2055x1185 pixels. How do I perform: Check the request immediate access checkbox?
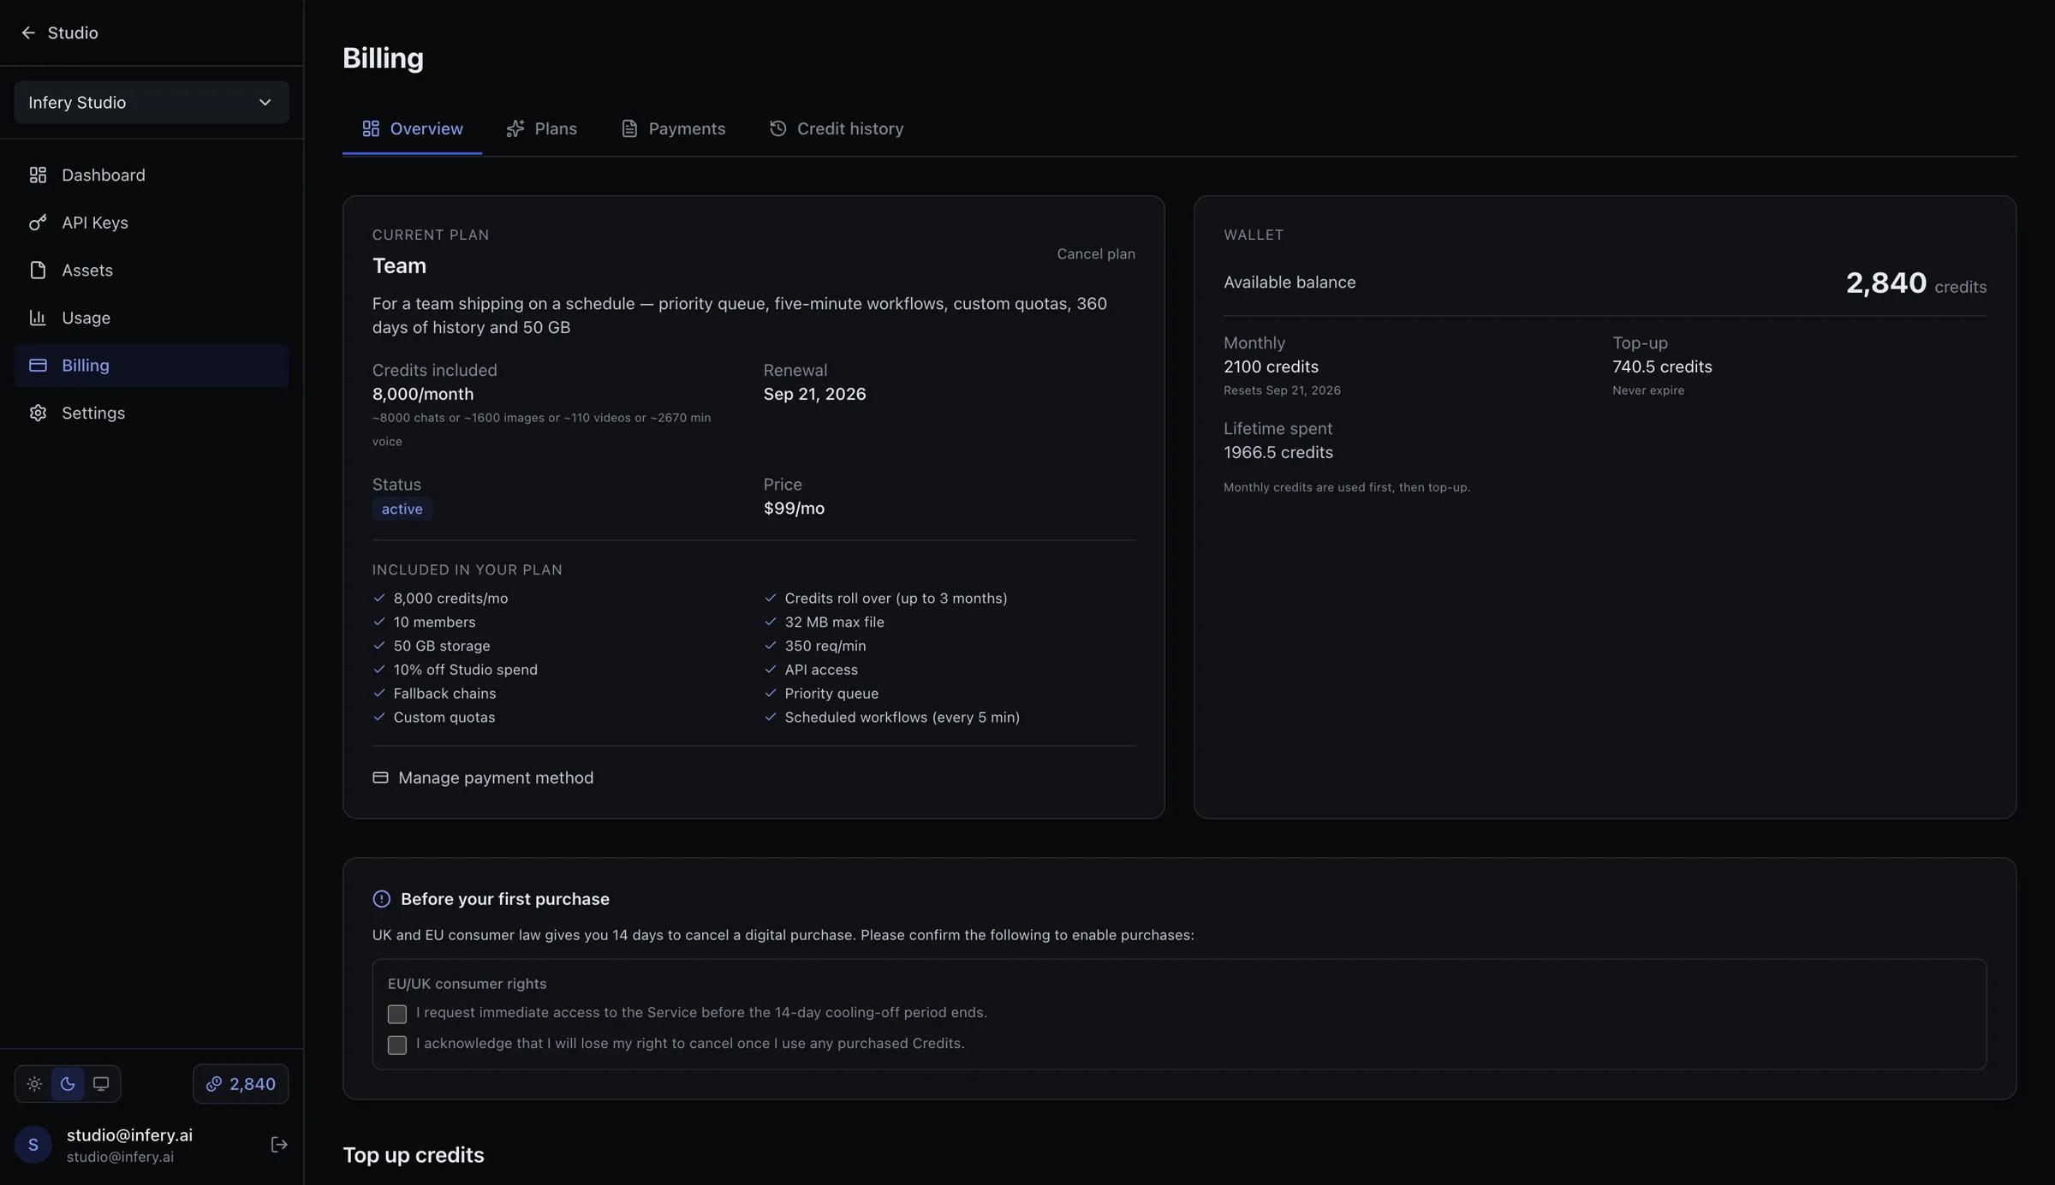pos(397,1014)
